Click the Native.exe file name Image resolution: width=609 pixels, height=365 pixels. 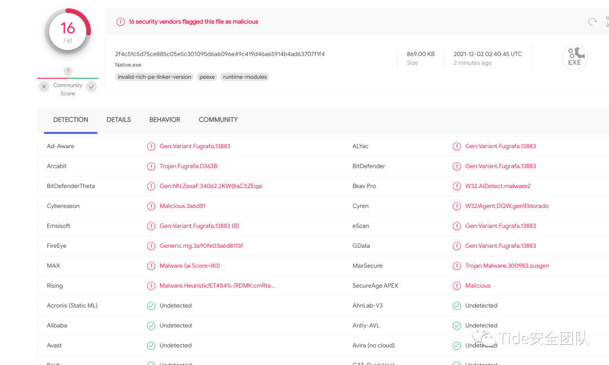(x=128, y=65)
